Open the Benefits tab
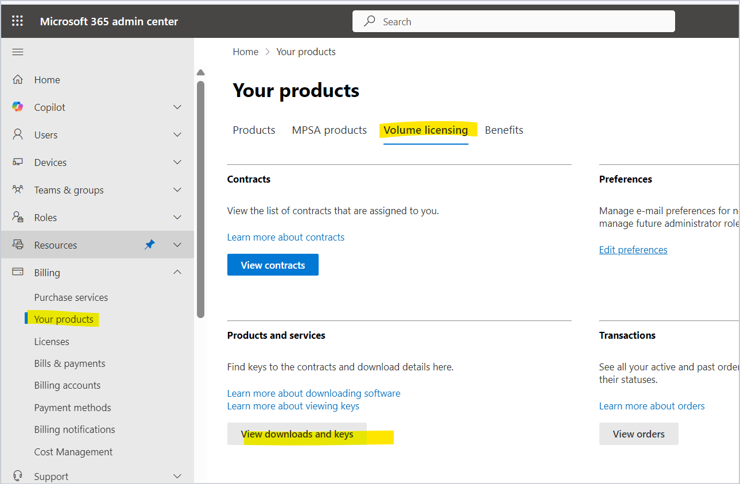The height and width of the screenshot is (484, 740). click(504, 130)
